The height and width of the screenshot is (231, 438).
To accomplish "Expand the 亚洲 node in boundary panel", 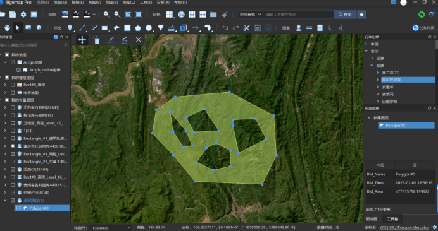I will coord(372,58).
